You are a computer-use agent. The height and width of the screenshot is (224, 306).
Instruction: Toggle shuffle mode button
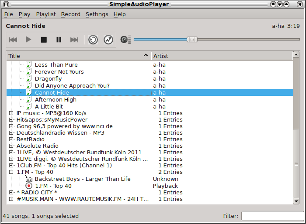pos(108,40)
